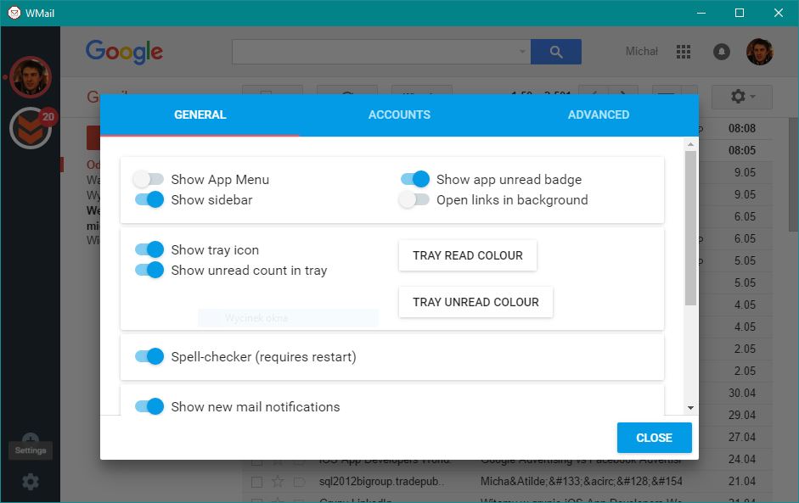
Task: Open Google notifications bell icon
Action: (721, 52)
